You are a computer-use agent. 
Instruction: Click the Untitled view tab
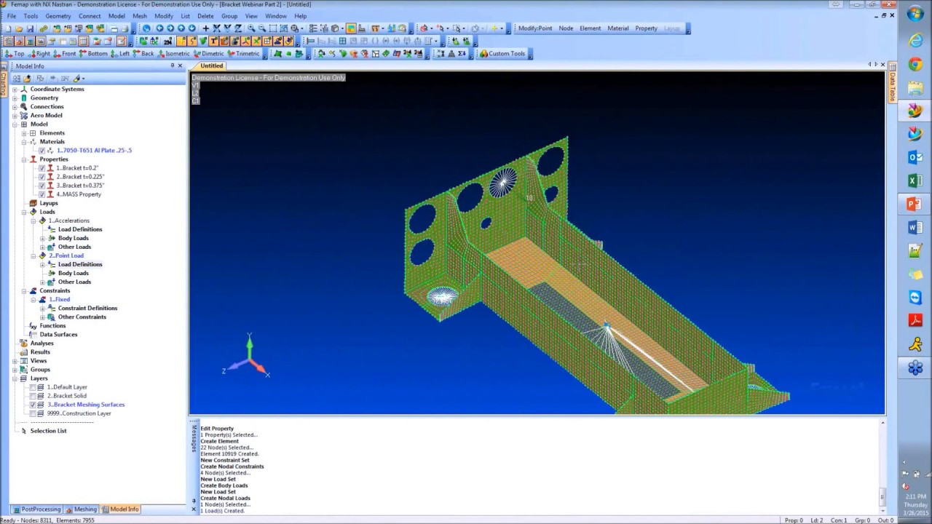pyautogui.click(x=212, y=66)
